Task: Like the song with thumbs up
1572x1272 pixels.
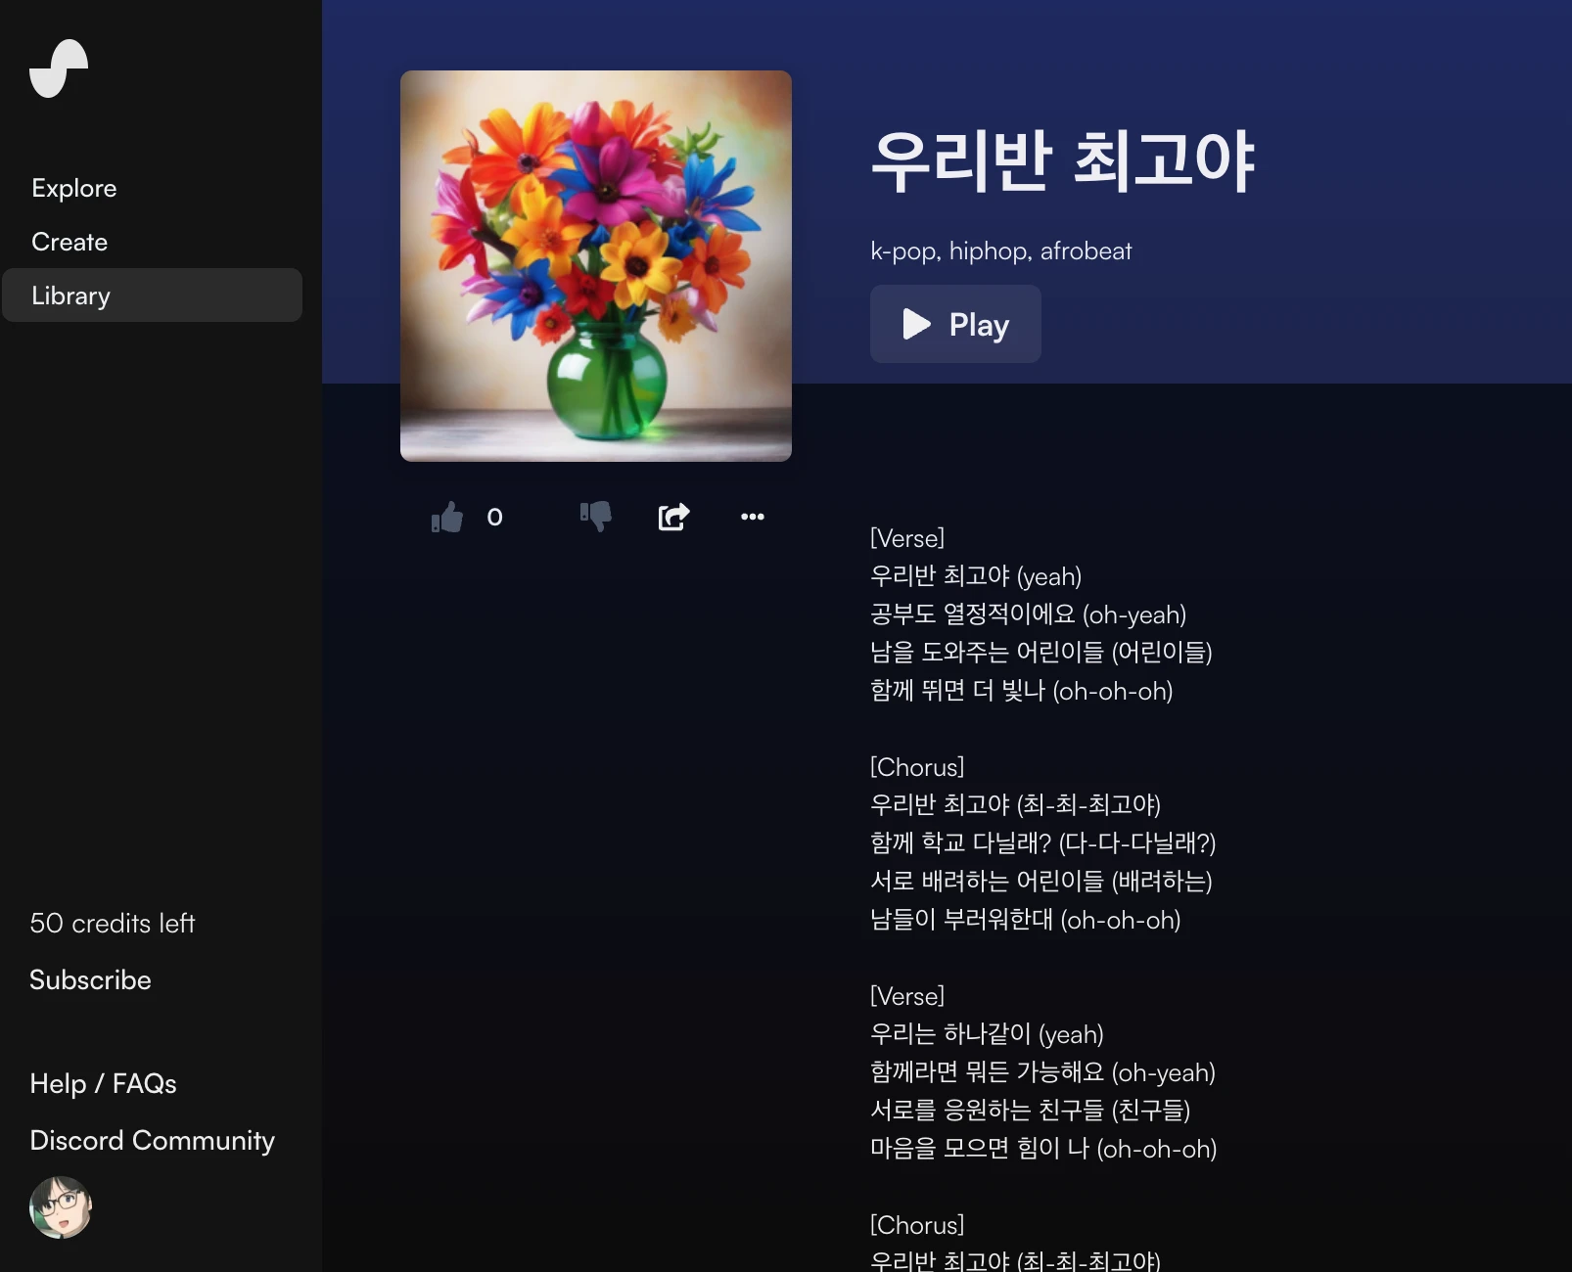Action: [x=447, y=517]
